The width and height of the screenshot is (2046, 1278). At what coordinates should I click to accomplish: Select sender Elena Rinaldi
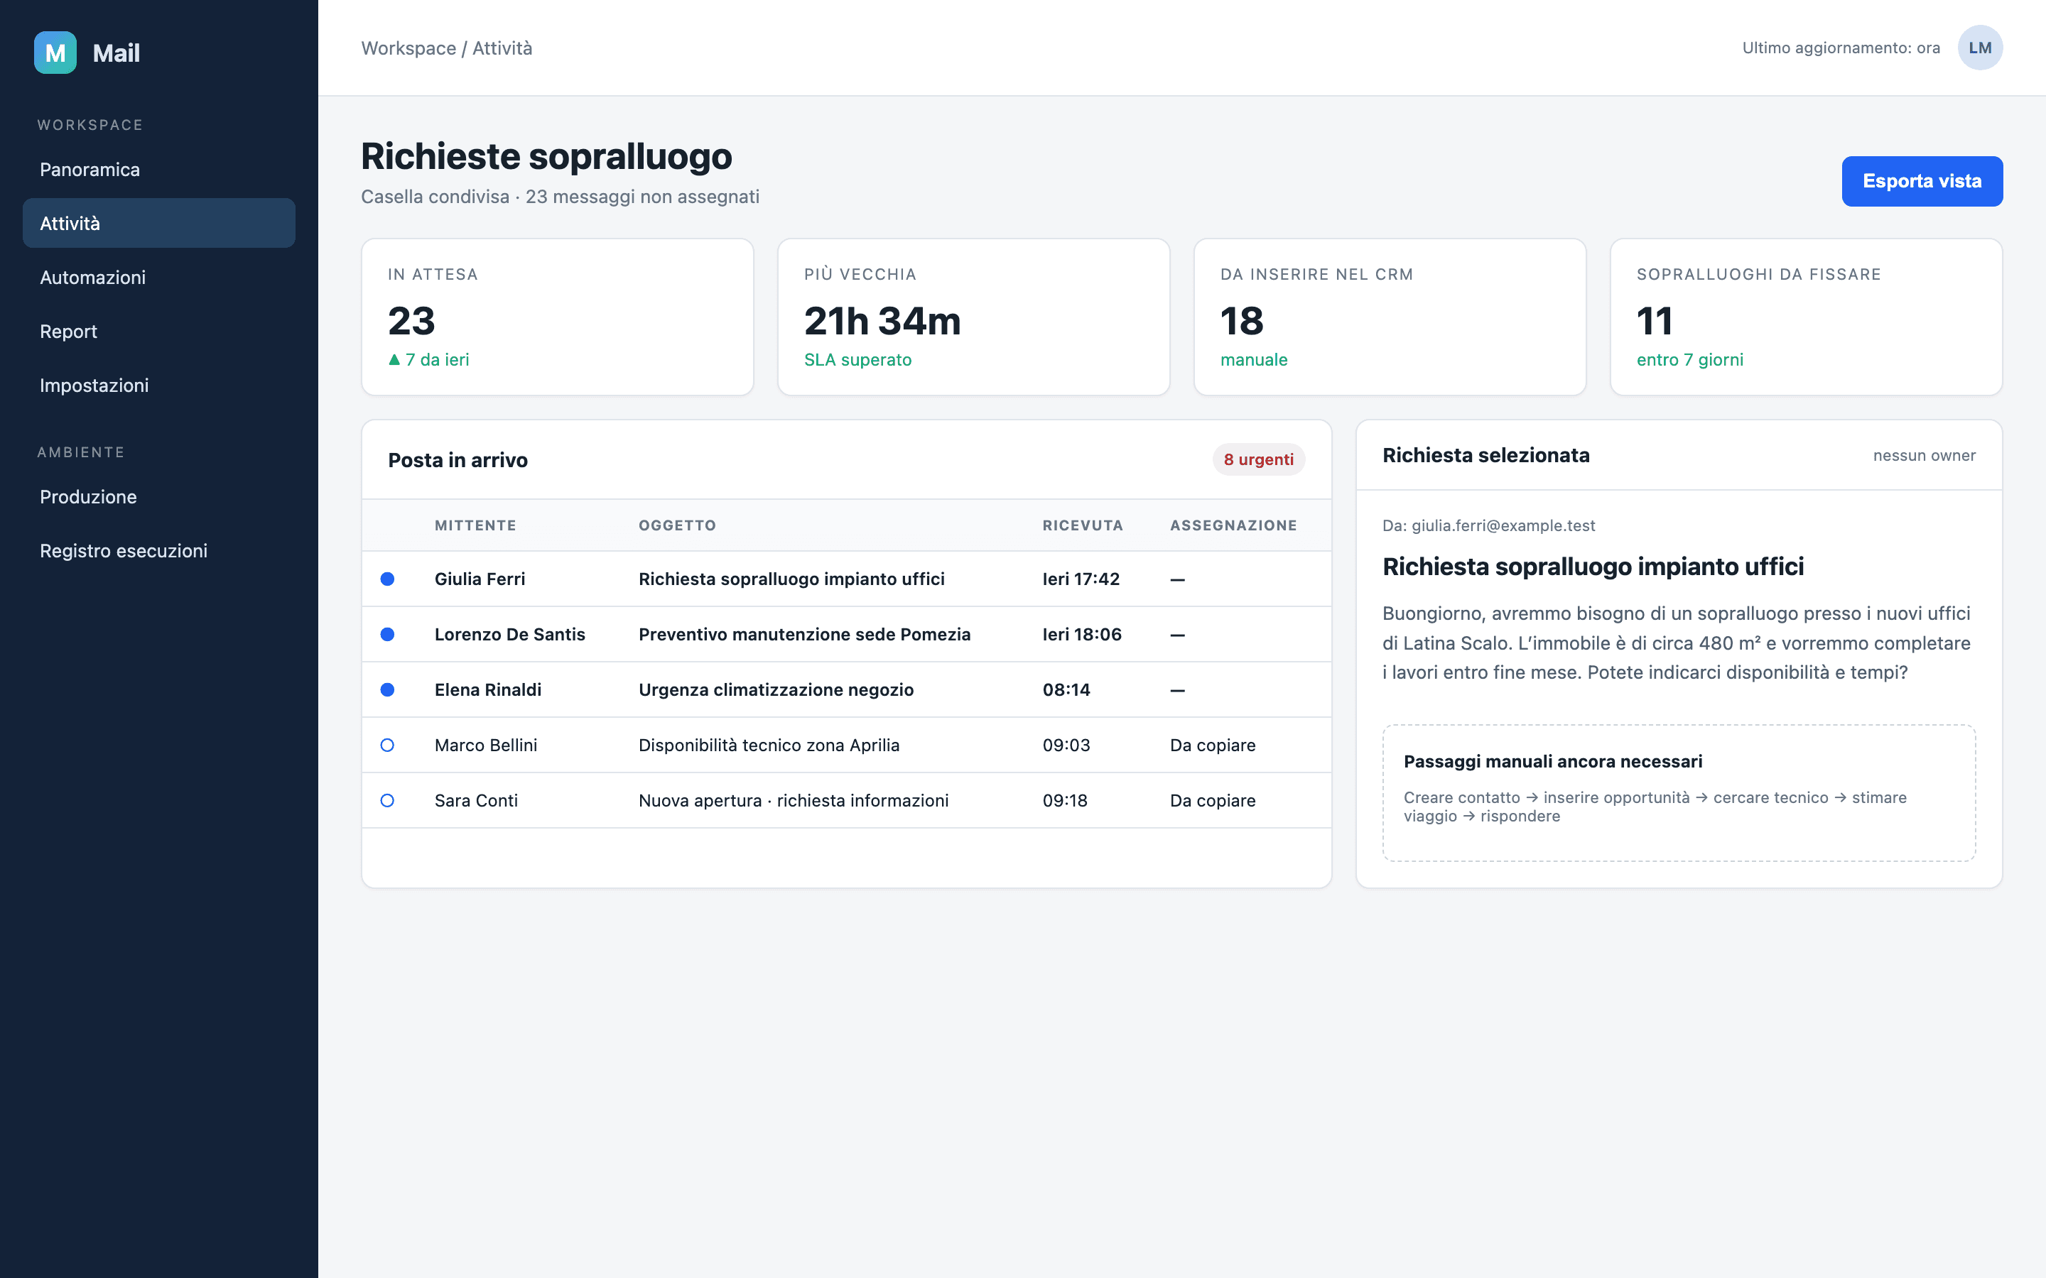pos(488,689)
